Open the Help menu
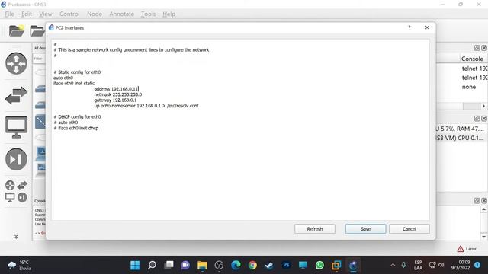This screenshot has width=488, height=274. 169,14
